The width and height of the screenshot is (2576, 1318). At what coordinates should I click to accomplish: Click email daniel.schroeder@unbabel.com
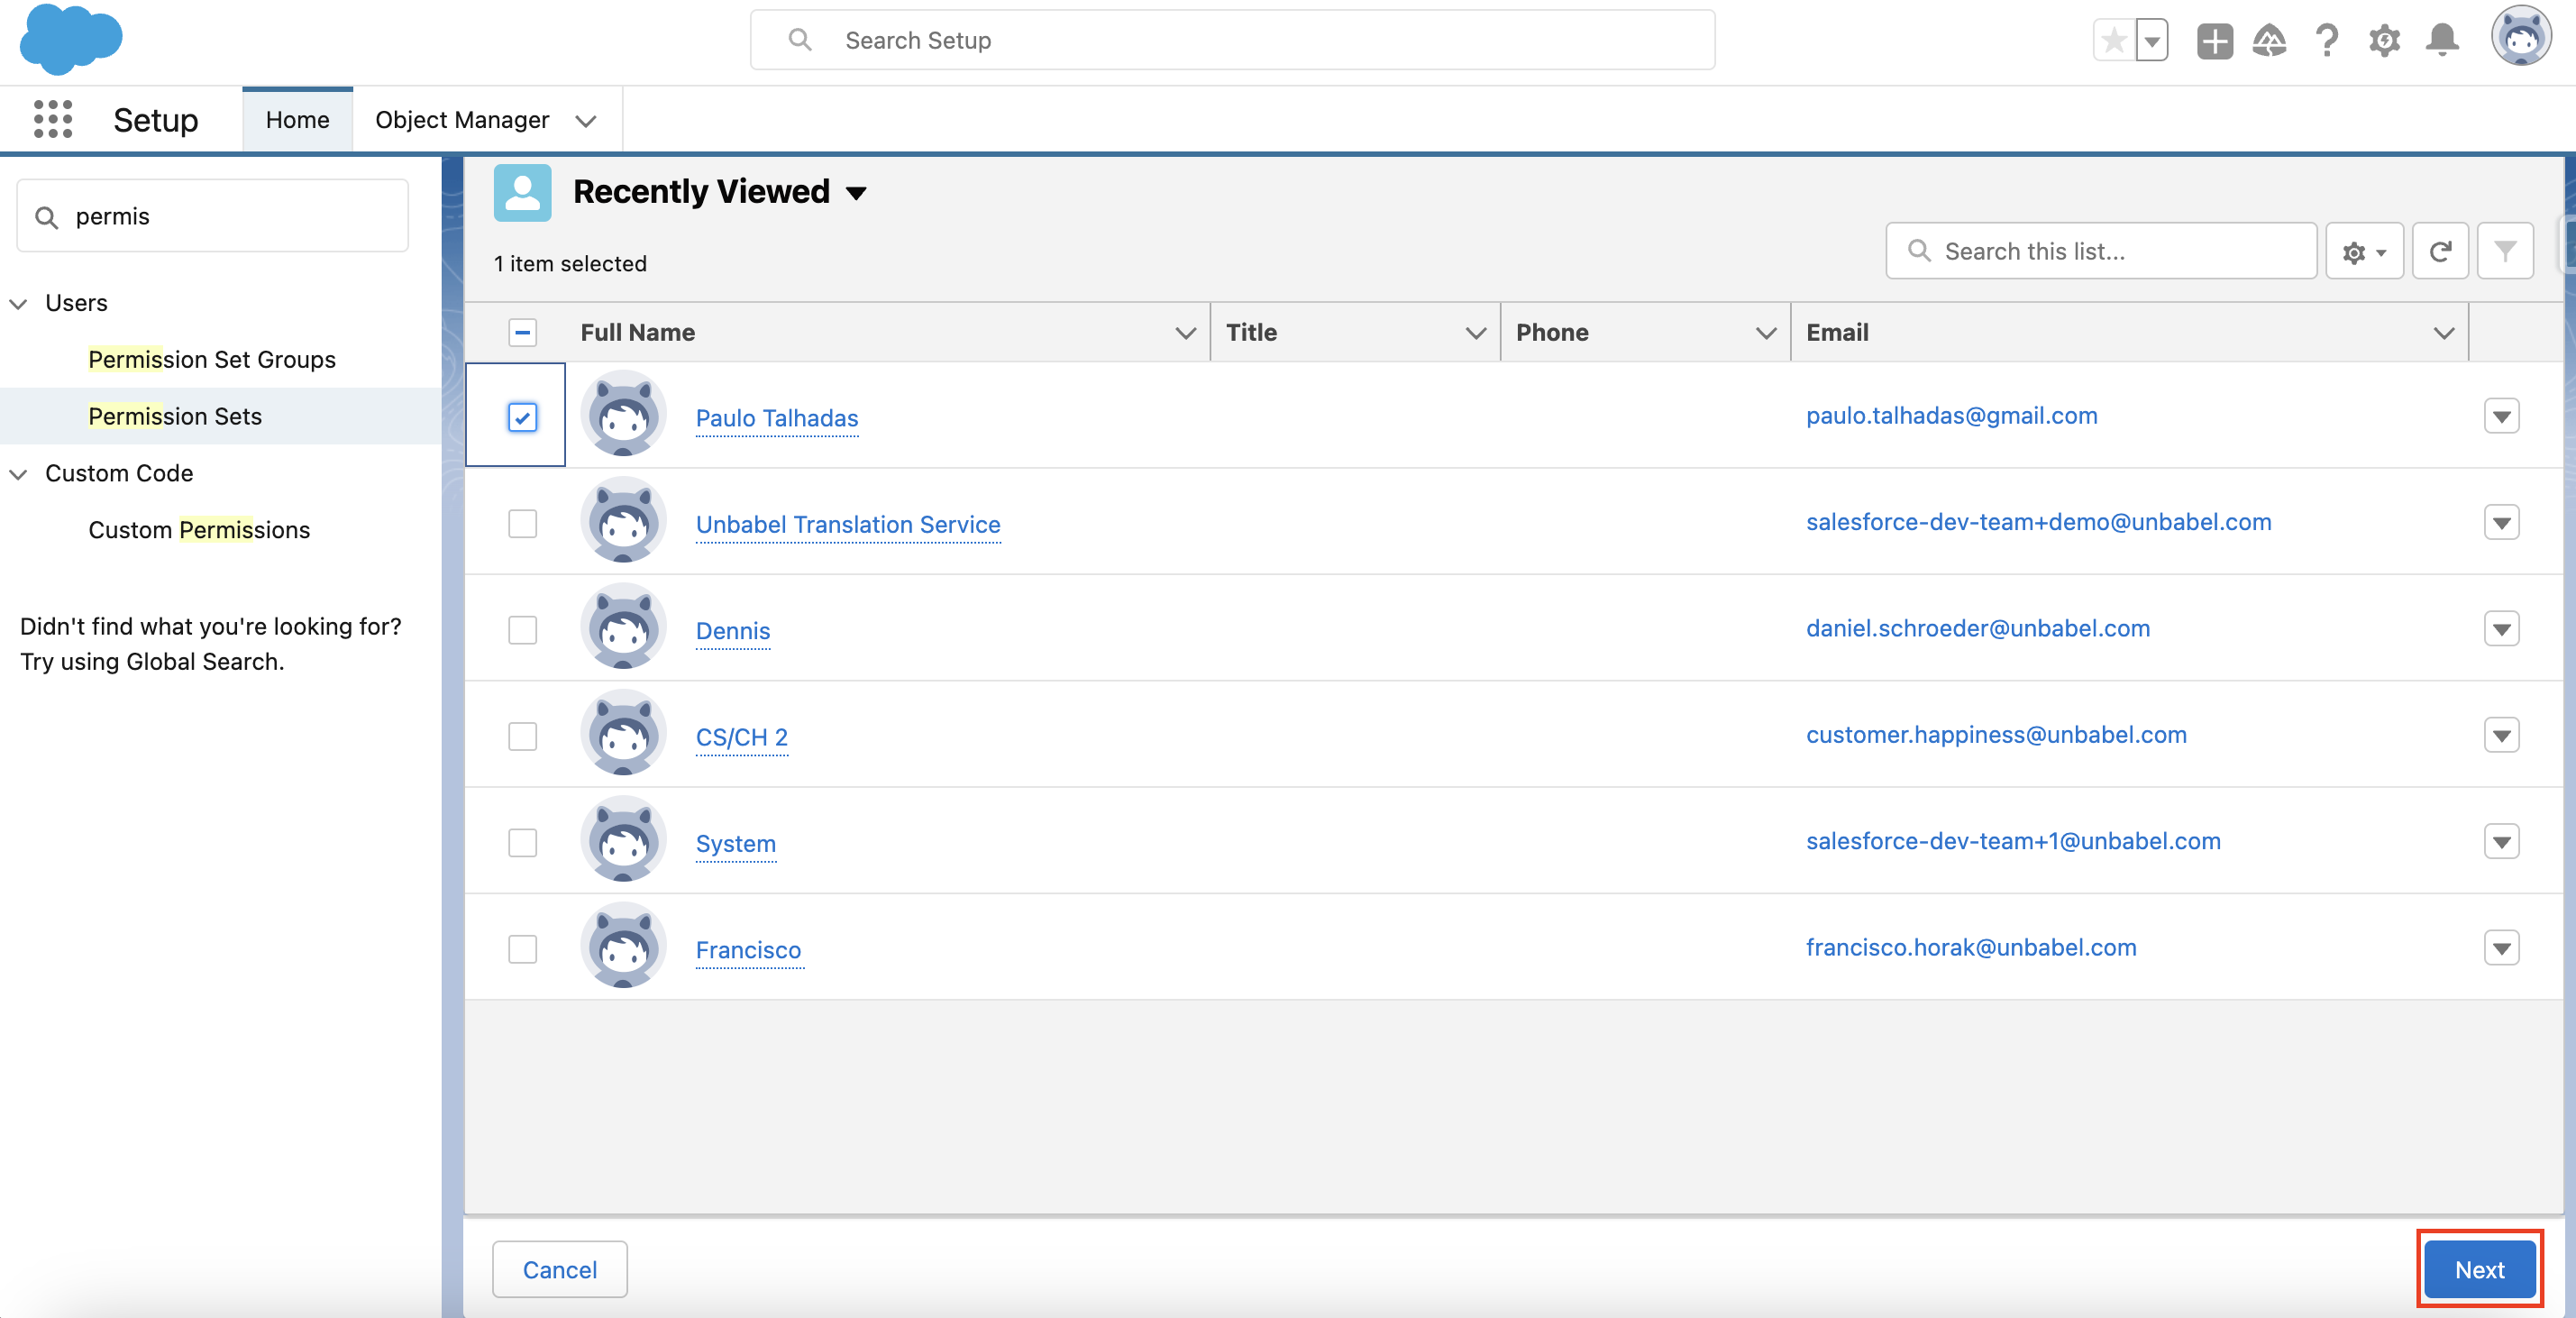(x=1978, y=628)
